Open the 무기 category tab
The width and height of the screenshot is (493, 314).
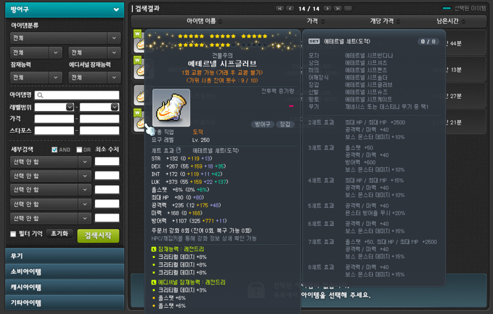(x=65, y=256)
